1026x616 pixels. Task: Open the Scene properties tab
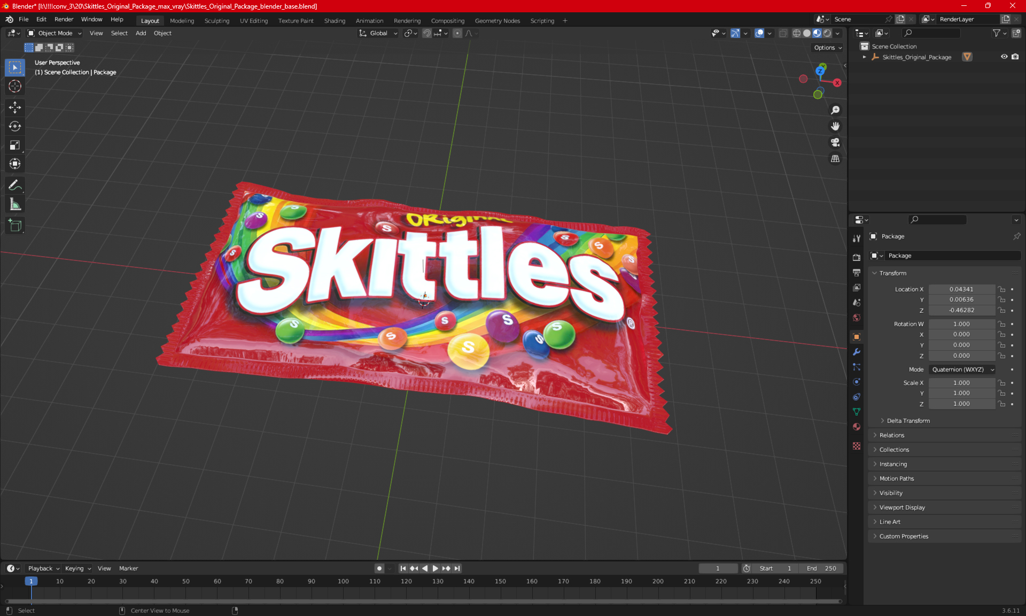point(857,302)
